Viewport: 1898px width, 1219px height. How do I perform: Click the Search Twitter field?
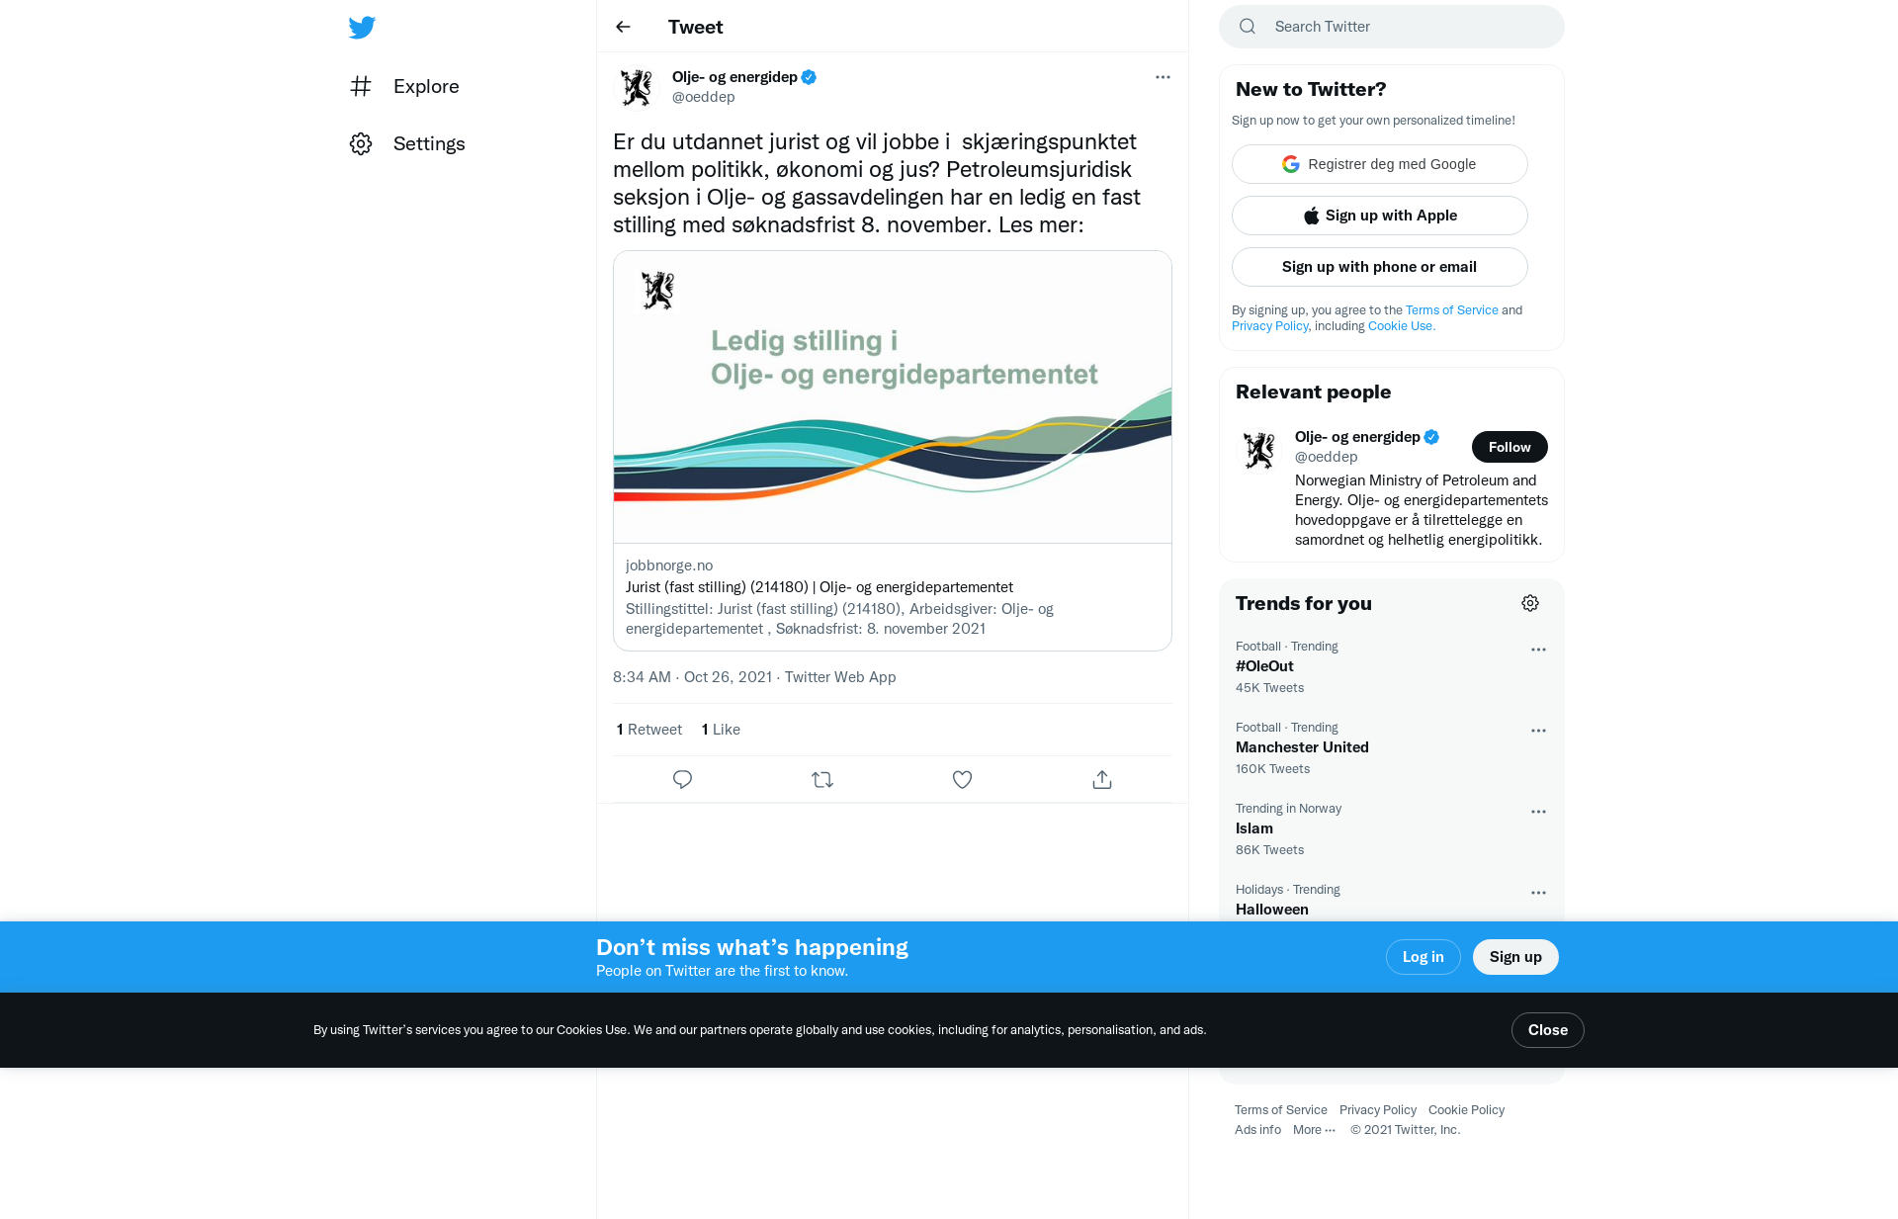pos(1392,27)
